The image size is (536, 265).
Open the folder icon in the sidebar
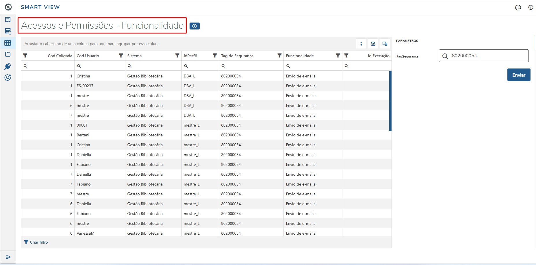[x=8, y=54]
